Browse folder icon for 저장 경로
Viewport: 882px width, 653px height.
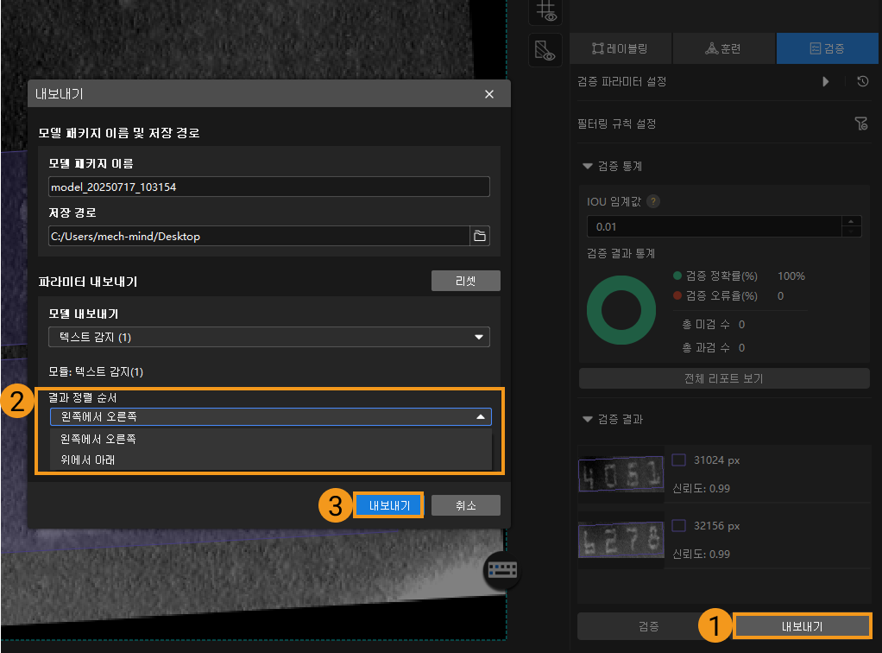479,236
